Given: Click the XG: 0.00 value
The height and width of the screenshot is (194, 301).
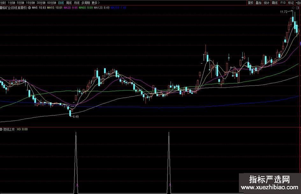Looking at the screenshot, I should 22,129.
